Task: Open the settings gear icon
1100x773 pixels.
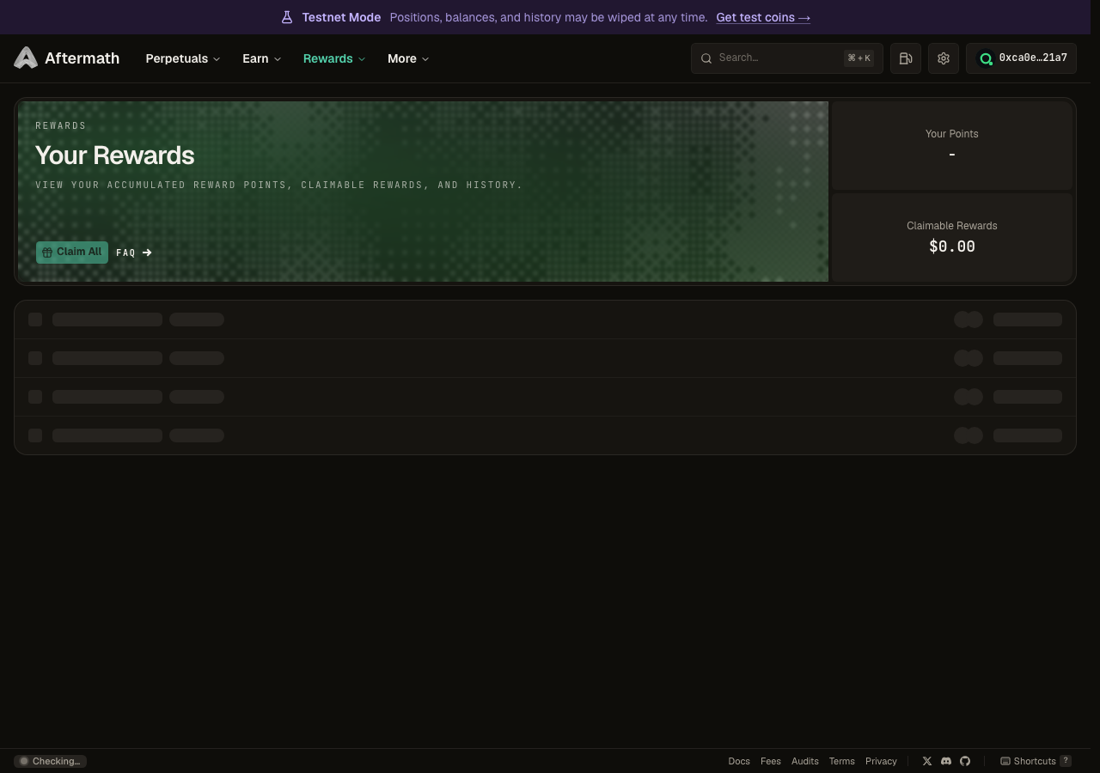Action: click(944, 58)
